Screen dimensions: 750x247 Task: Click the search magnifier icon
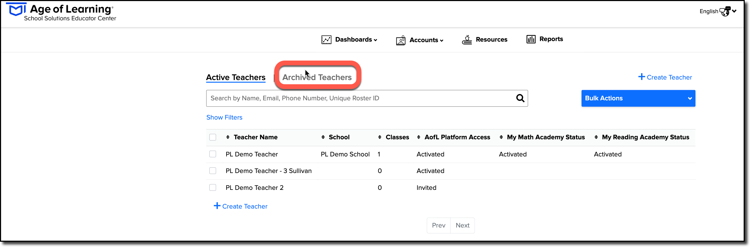(520, 98)
